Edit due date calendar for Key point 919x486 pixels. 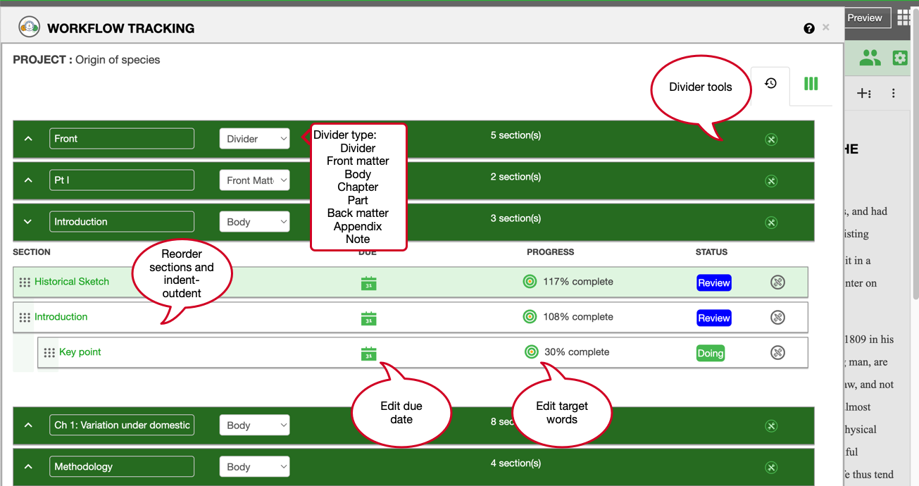pos(368,354)
